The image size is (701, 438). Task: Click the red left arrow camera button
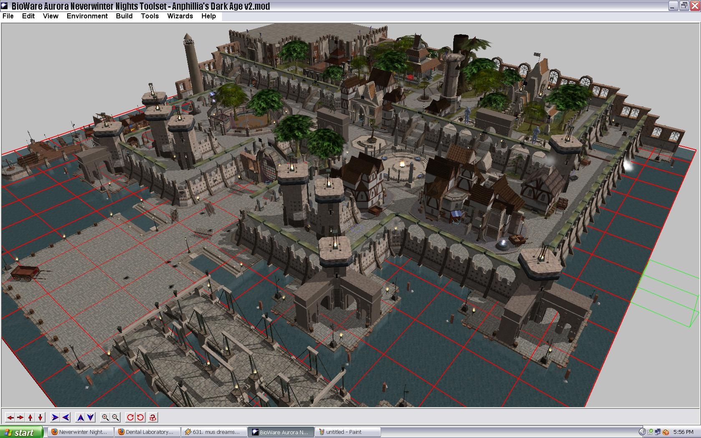[x=10, y=417]
